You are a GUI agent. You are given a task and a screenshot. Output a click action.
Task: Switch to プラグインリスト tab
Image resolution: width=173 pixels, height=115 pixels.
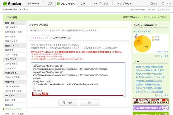pos(40,38)
